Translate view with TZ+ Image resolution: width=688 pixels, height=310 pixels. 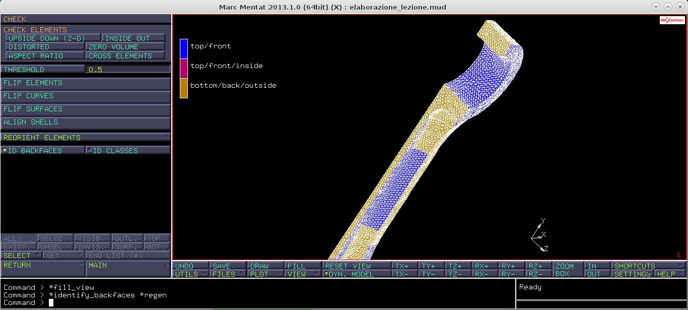pyautogui.click(x=459, y=266)
